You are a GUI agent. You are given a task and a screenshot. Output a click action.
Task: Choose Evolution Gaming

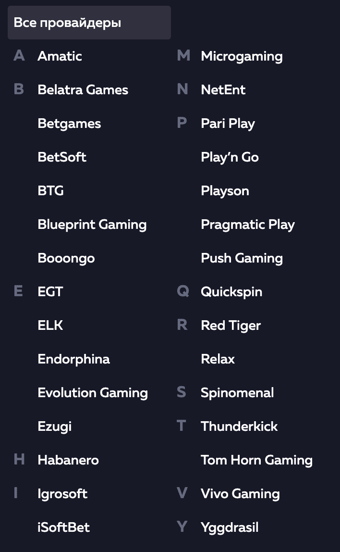pyautogui.click(x=92, y=393)
